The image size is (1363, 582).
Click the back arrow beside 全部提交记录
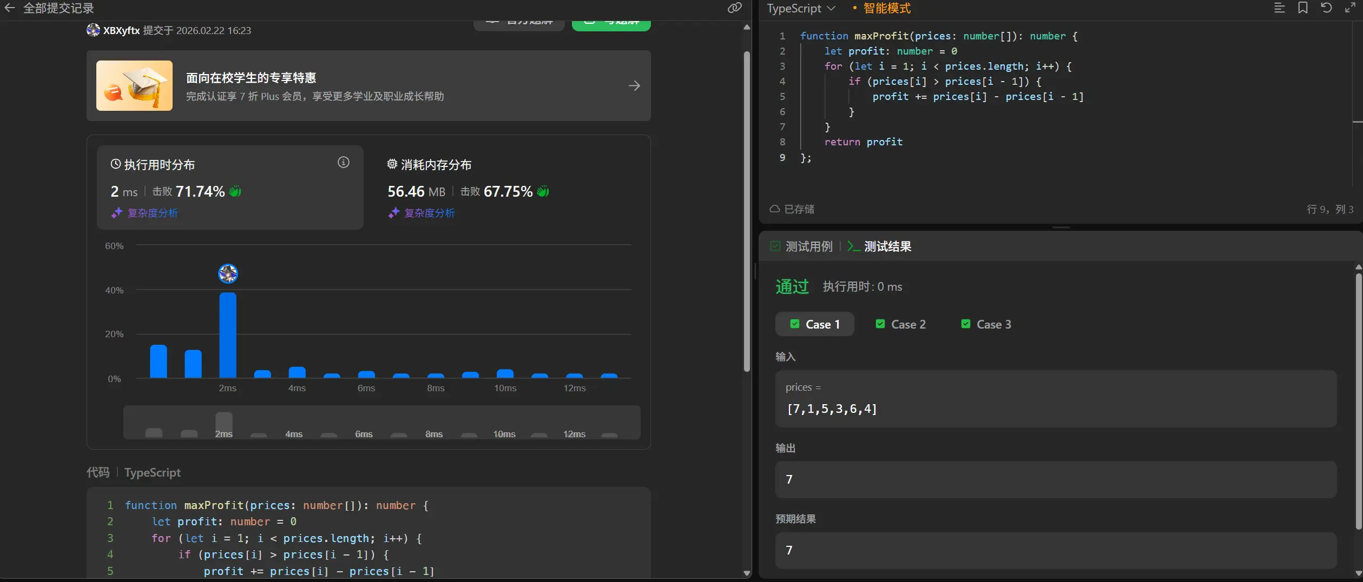coord(10,8)
